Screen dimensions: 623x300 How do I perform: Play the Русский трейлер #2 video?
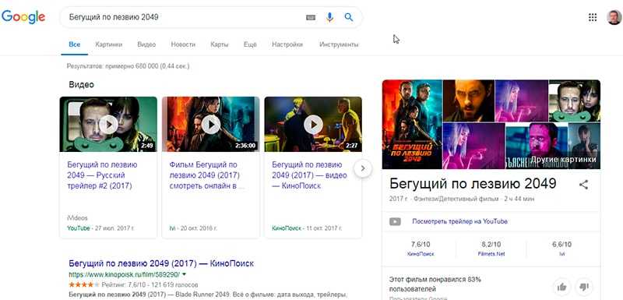pos(108,125)
